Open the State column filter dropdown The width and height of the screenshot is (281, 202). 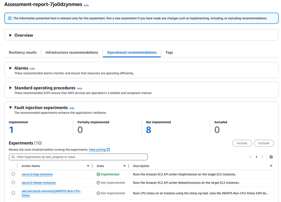coord(125,166)
